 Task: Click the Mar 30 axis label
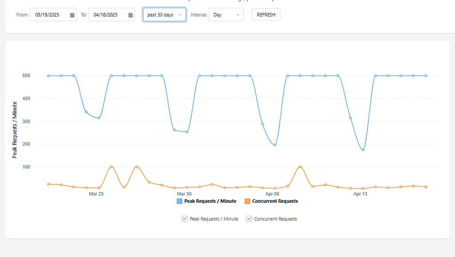[x=185, y=194]
